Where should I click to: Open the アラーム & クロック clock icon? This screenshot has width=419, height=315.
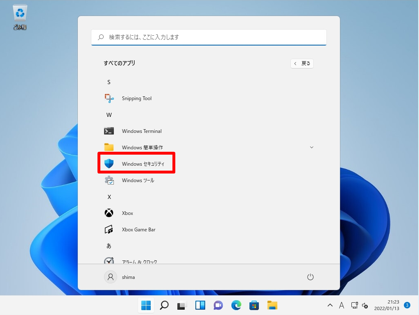[x=109, y=261]
